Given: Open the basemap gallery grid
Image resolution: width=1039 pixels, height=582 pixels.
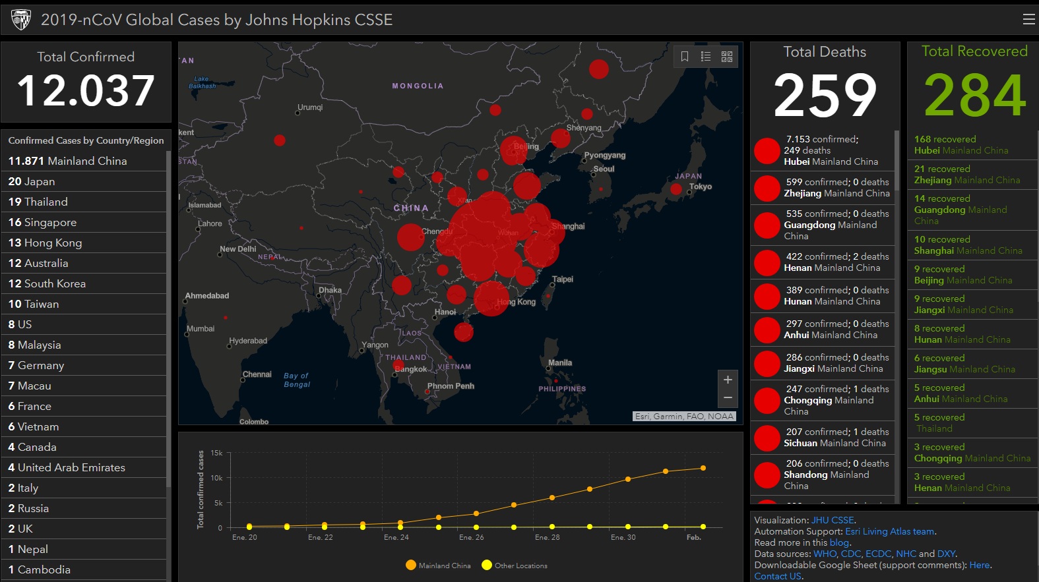Looking at the screenshot, I should coord(727,57).
